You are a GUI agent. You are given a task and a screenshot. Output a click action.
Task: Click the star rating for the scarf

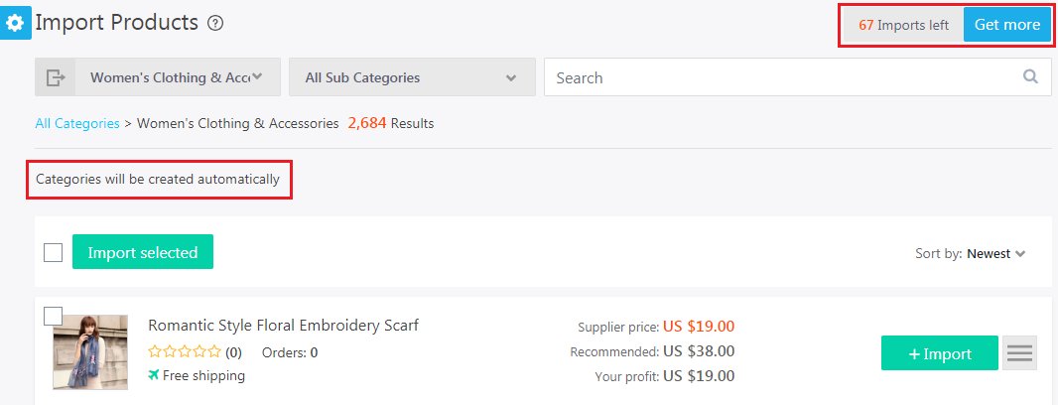[185, 351]
